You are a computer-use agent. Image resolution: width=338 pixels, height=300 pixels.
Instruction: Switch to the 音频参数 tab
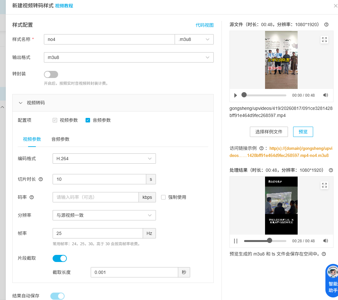tap(60, 139)
